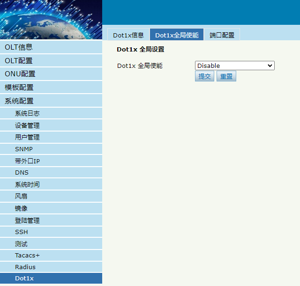Select 用户管理 in the sidebar
This screenshot has height=286, width=300.
[x=51, y=137]
